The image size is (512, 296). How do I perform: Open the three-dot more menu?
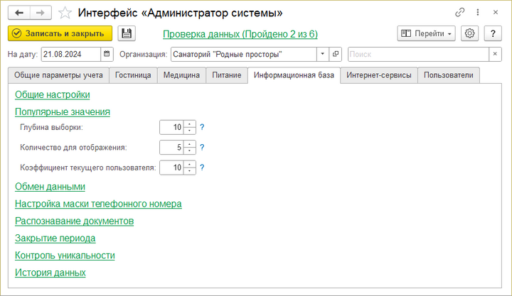pos(478,12)
